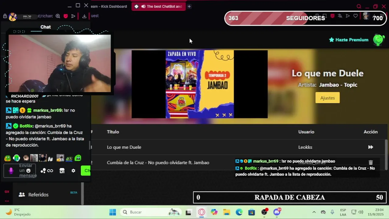
Task: Click the Leokks user cell
Action: tap(305, 147)
